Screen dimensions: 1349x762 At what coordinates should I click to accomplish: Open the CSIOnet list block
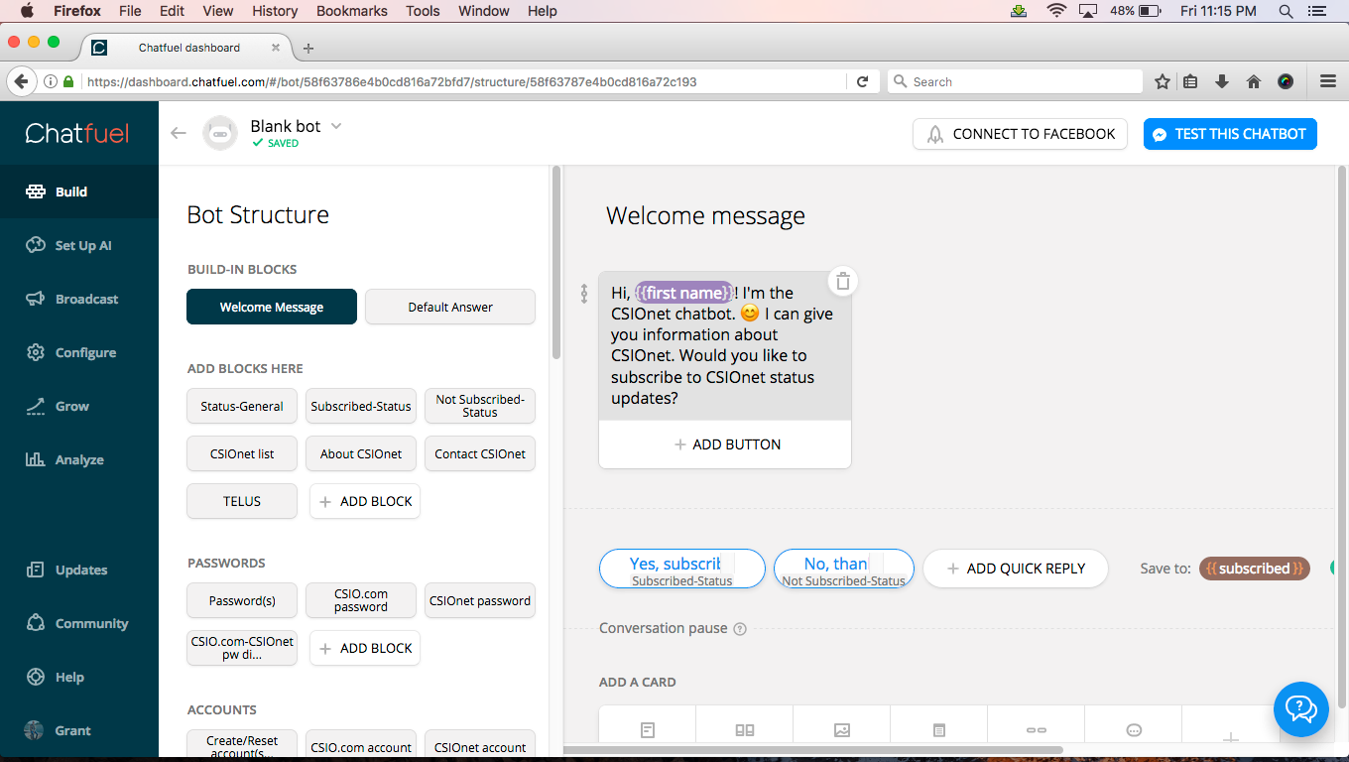(242, 453)
